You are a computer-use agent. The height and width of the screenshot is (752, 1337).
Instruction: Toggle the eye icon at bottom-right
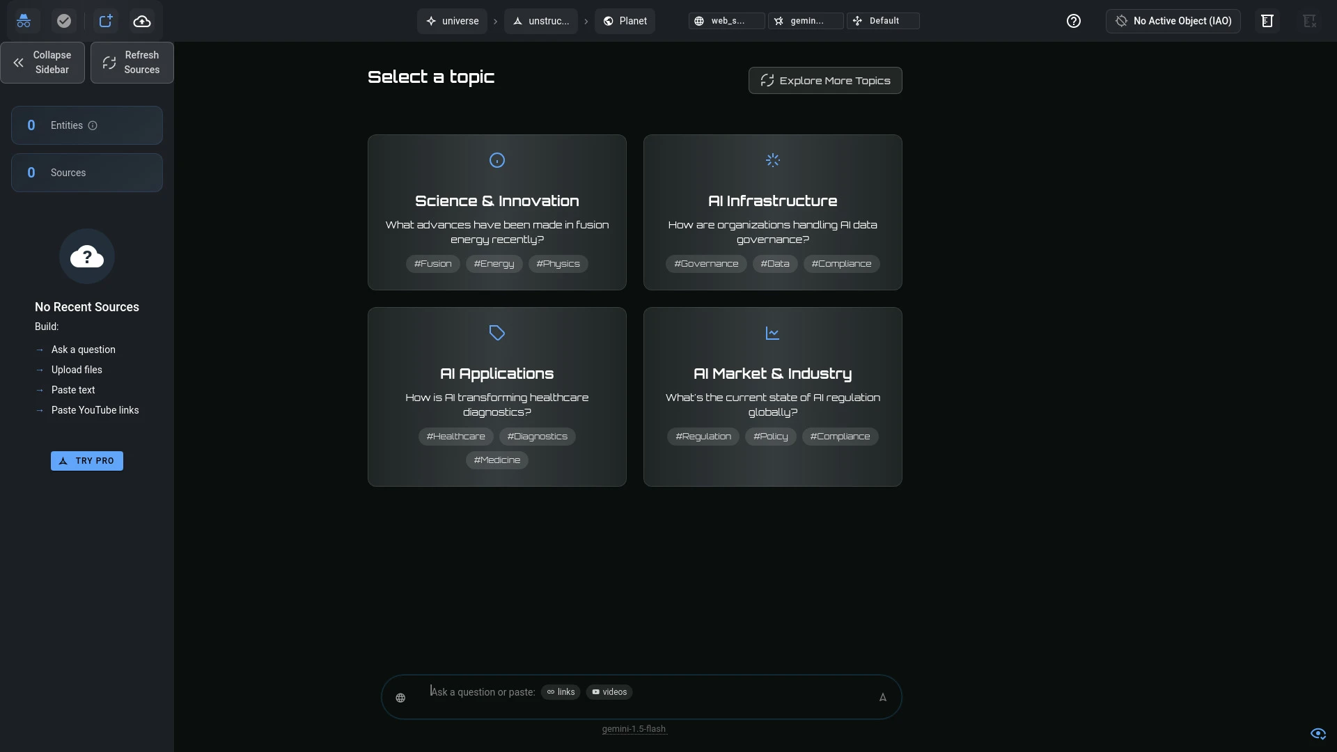tap(1318, 734)
